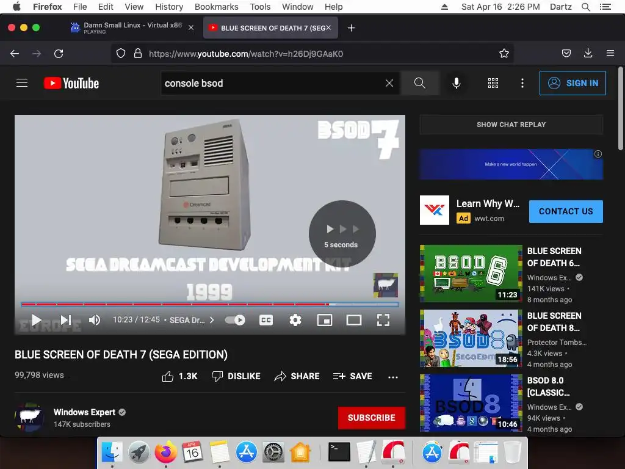Viewport: 625px width, 469px height.
Task: Subscribe to Windows Expert channel
Action: (x=372, y=418)
